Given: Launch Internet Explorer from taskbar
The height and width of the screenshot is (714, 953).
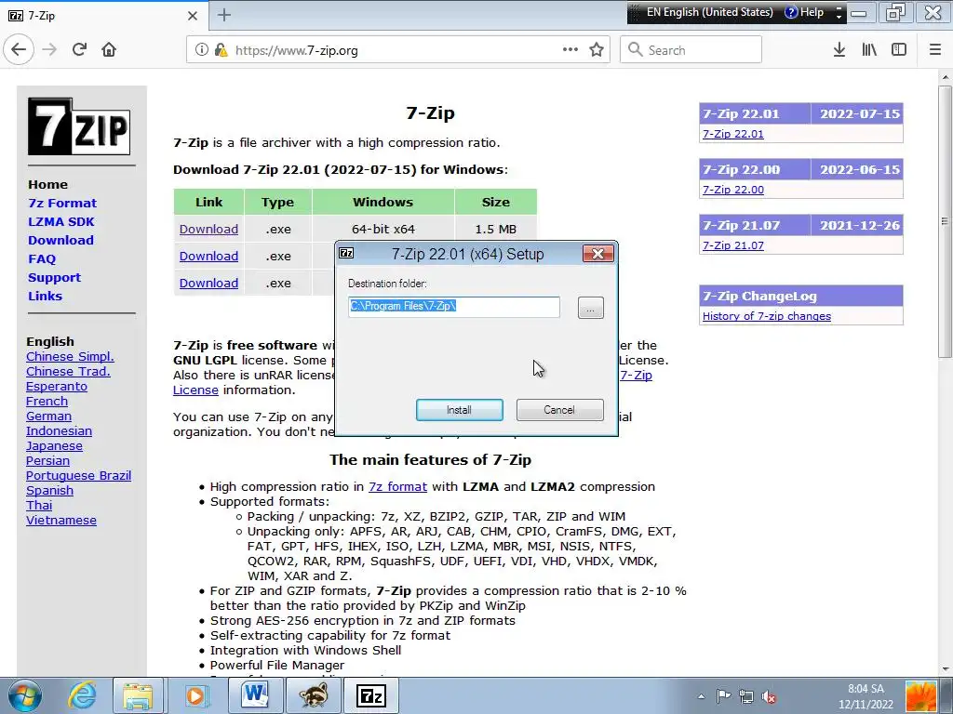Looking at the screenshot, I should pyautogui.click(x=82, y=695).
